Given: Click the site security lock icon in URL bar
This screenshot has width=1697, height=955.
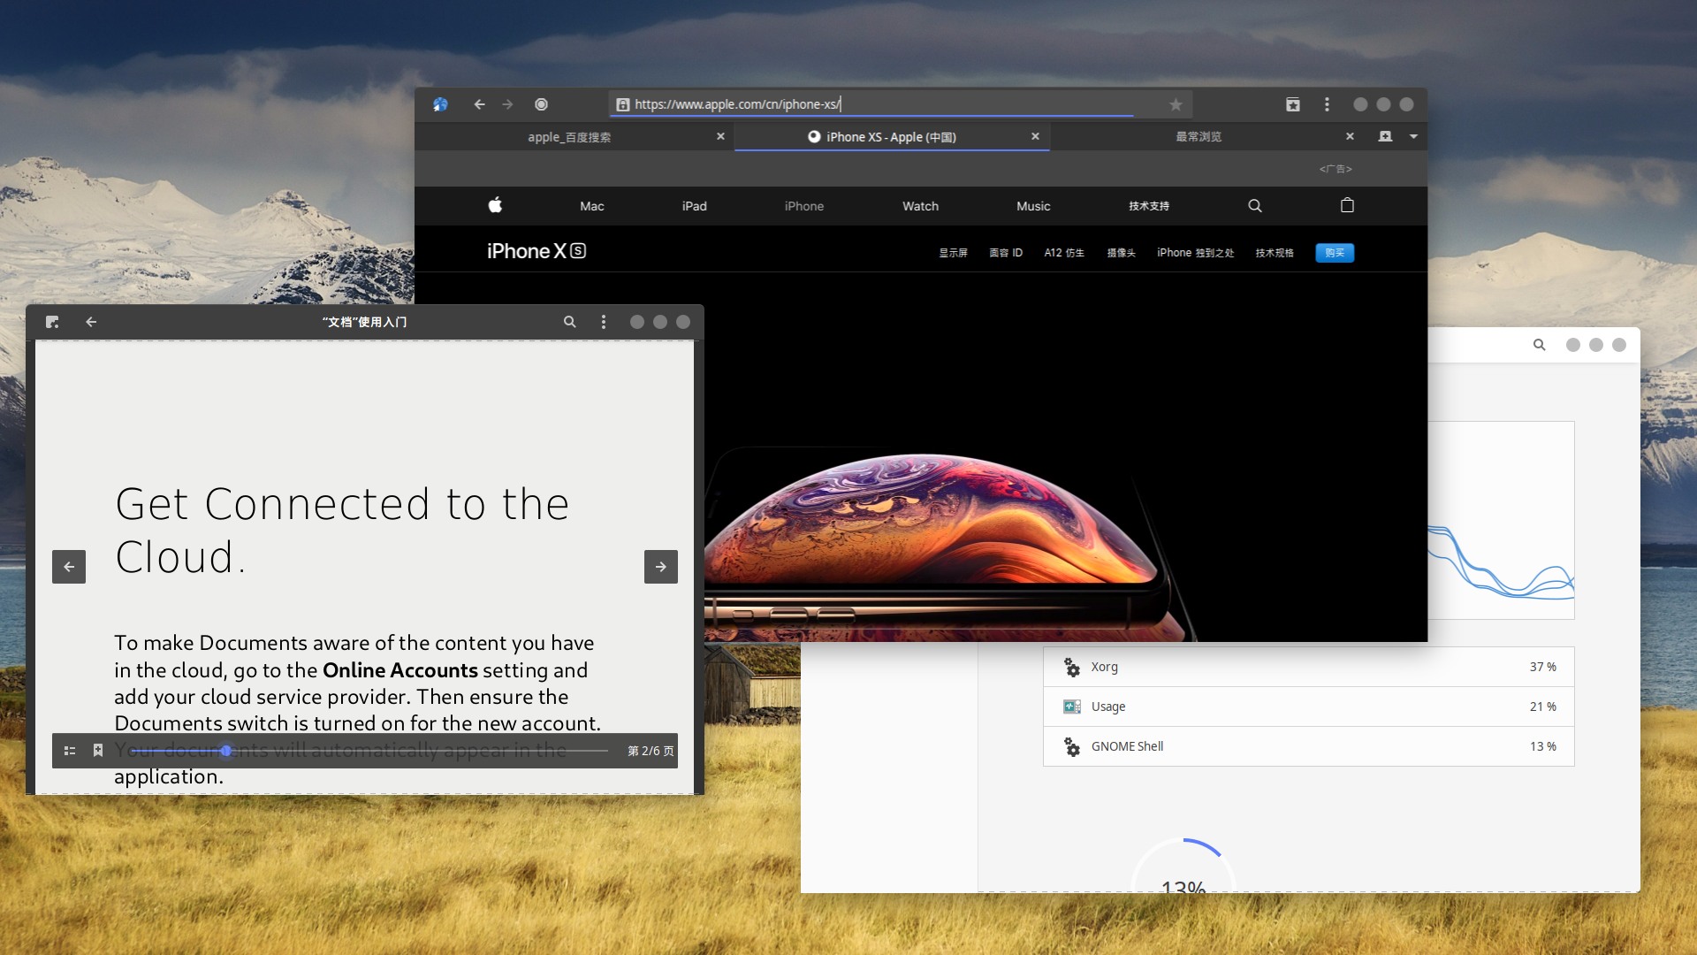Looking at the screenshot, I should (622, 104).
